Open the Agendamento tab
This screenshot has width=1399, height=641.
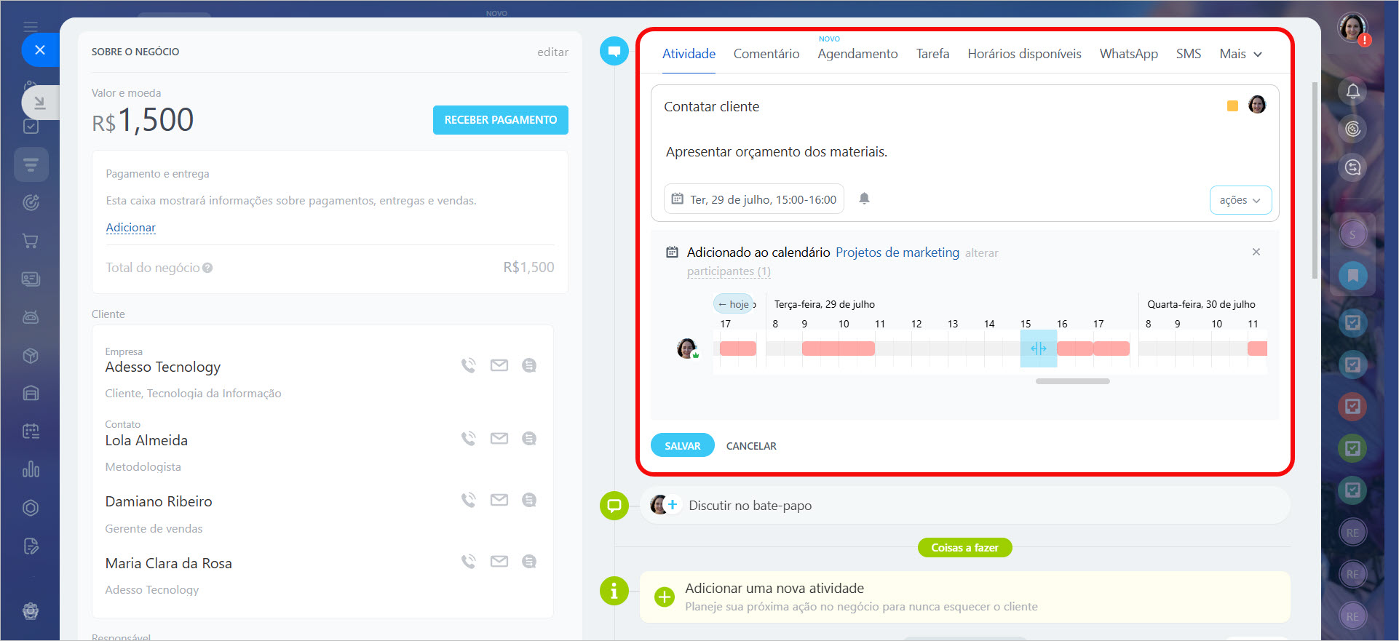pyautogui.click(x=857, y=54)
